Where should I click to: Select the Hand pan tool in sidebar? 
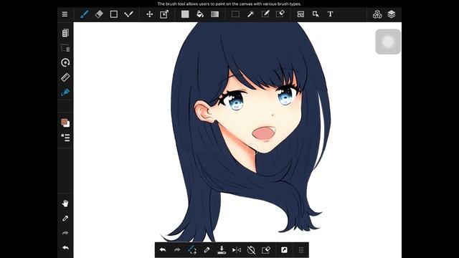coord(65,204)
